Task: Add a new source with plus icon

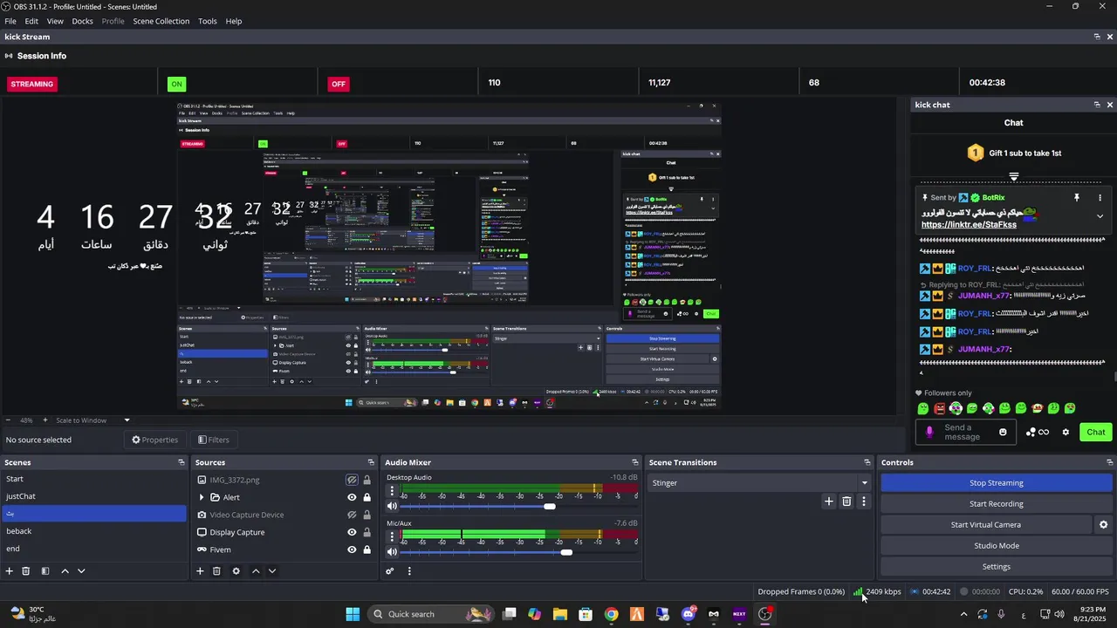Action: (x=200, y=571)
